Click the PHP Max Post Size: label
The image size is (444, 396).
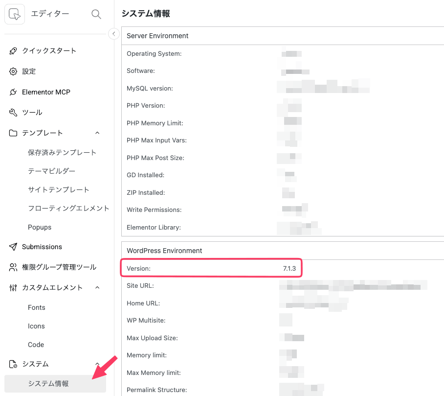tap(155, 158)
